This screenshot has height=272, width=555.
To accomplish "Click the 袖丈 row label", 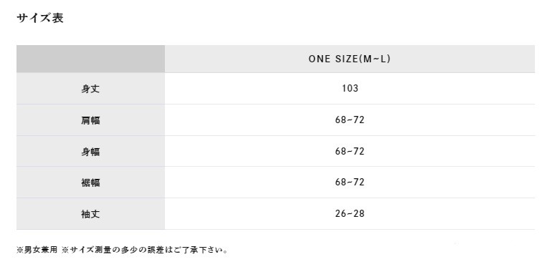I will tap(90, 214).
